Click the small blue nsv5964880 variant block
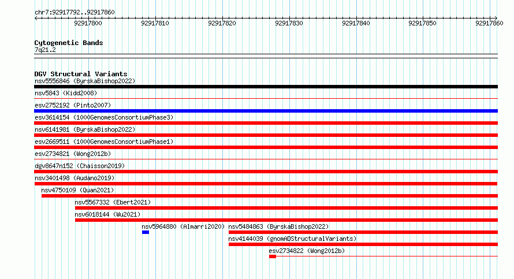 click(x=146, y=232)
